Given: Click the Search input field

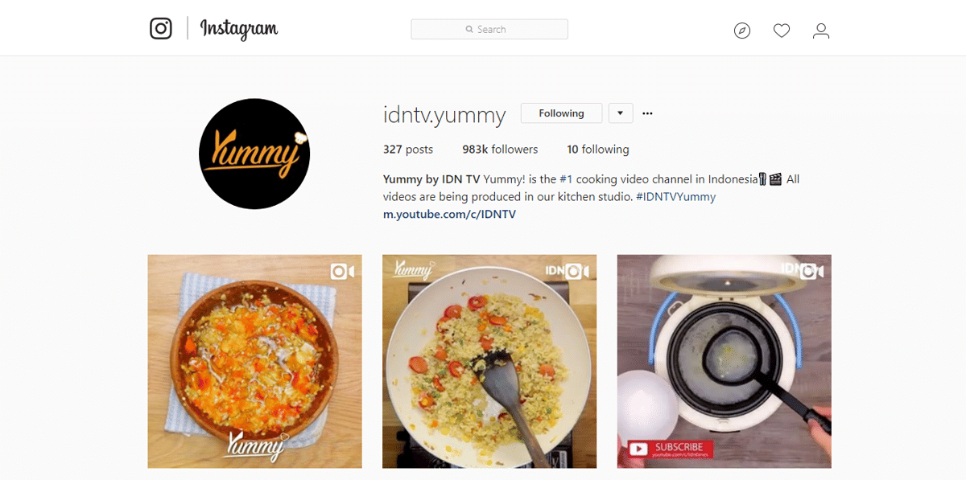Looking at the screenshot, I should [489, 29].
